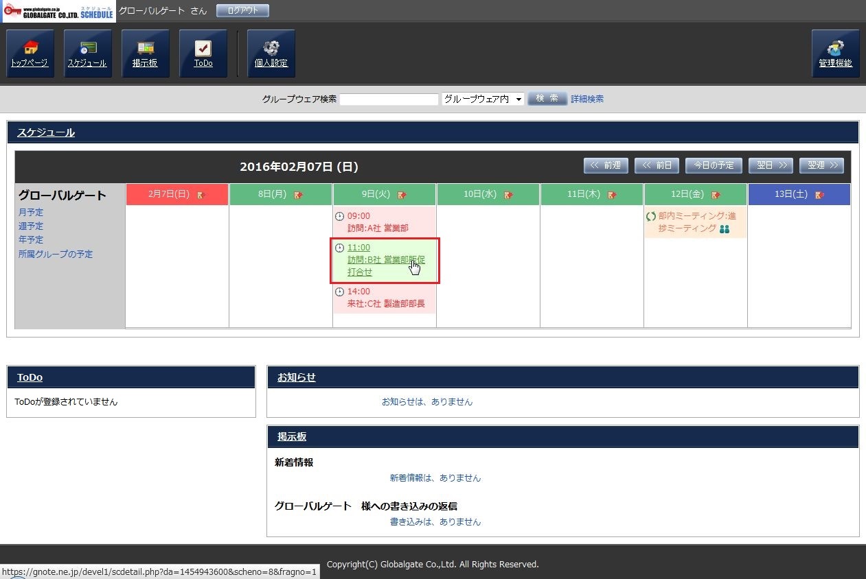Click add-schedule icon beside 10日(水)

(508, 195)
